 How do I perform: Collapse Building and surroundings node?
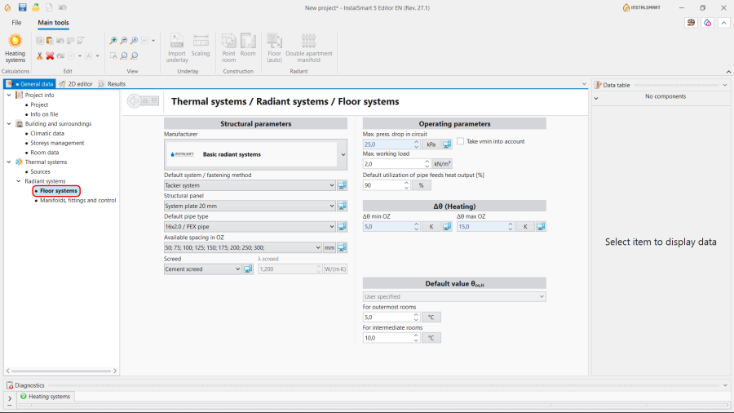[x=9, y=124]
